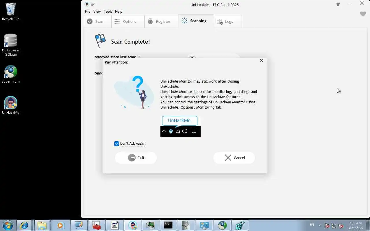This screenshot has height=231, width=370.
Task: Open the Help menu
Action: [119, 12]
